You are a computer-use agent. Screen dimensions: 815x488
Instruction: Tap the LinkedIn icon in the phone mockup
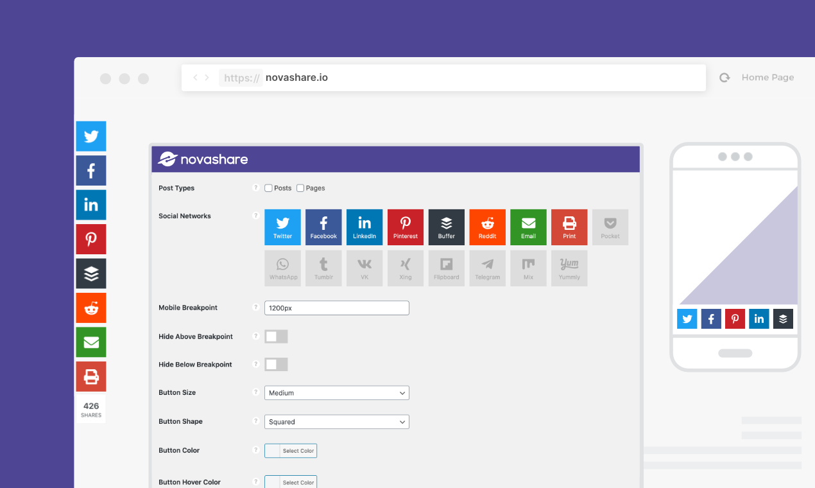(x=759, y=318)
